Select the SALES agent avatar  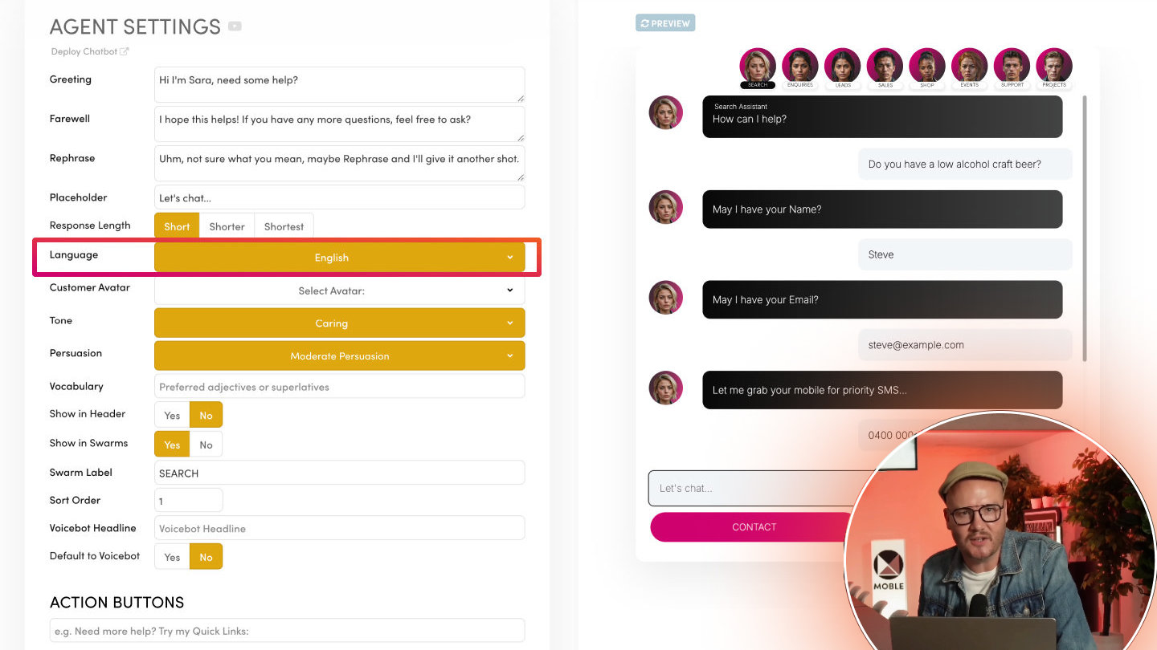click(885, 67)
